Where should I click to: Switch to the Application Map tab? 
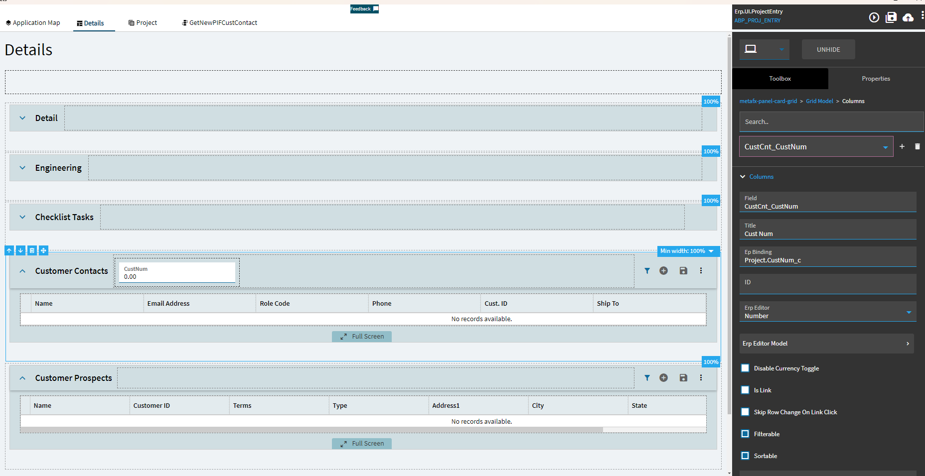point(33,23)
